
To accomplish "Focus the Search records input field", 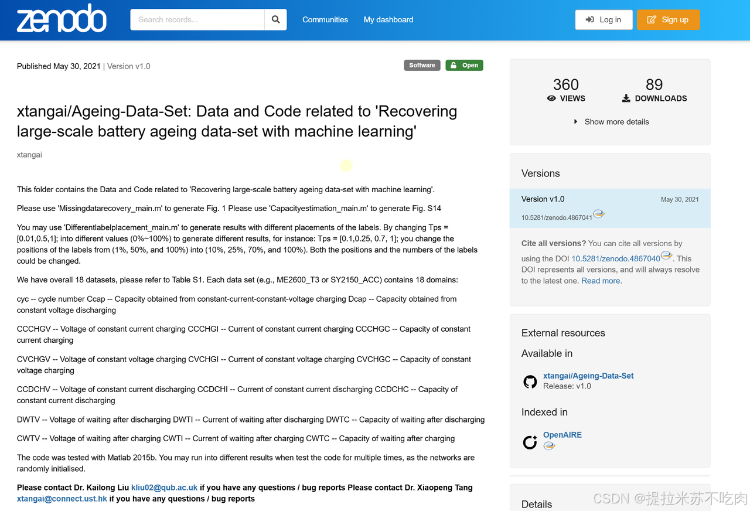I will 197,19.
